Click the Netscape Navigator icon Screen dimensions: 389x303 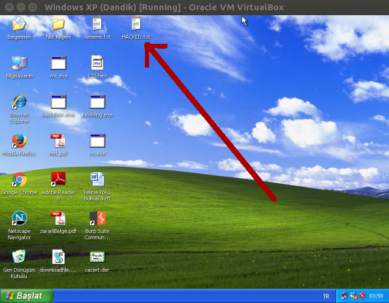pyautogui.click(x=19, y=218)
